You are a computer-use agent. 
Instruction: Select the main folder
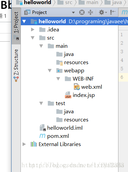point(61,46)
